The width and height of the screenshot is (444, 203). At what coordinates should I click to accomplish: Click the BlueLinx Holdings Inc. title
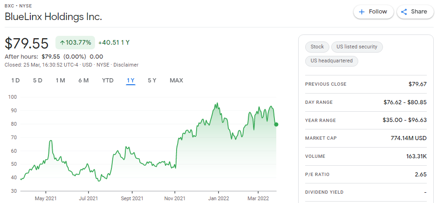[x=53, y=17]
